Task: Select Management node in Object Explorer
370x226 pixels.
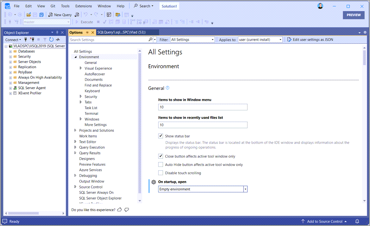Action: [29, 83]
